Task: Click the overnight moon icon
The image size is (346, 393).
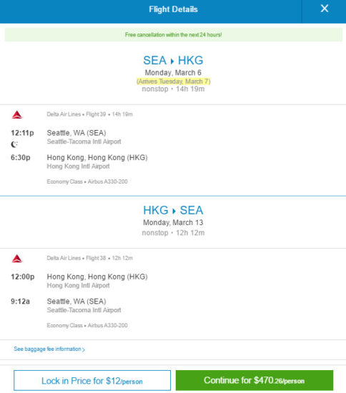Action: click(14, 144)
